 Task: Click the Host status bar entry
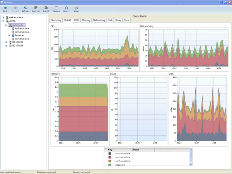(x=10, y=172)
